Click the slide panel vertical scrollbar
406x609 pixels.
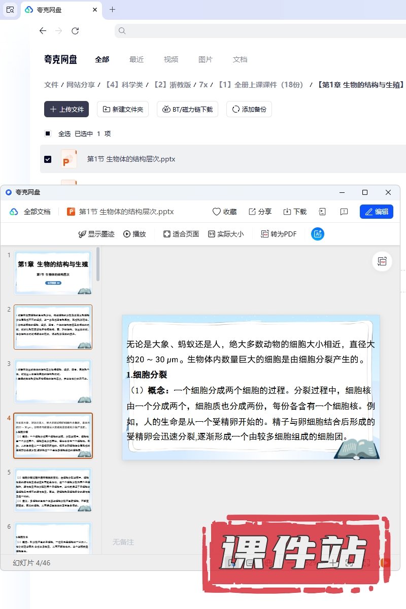pyautogui.click(x=98, y=264)
